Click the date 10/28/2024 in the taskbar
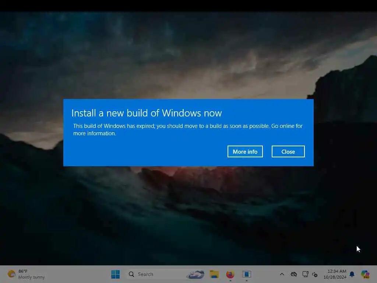Viewport: 377px width, 283px height. pyautogui.click(x=335, y=277)
